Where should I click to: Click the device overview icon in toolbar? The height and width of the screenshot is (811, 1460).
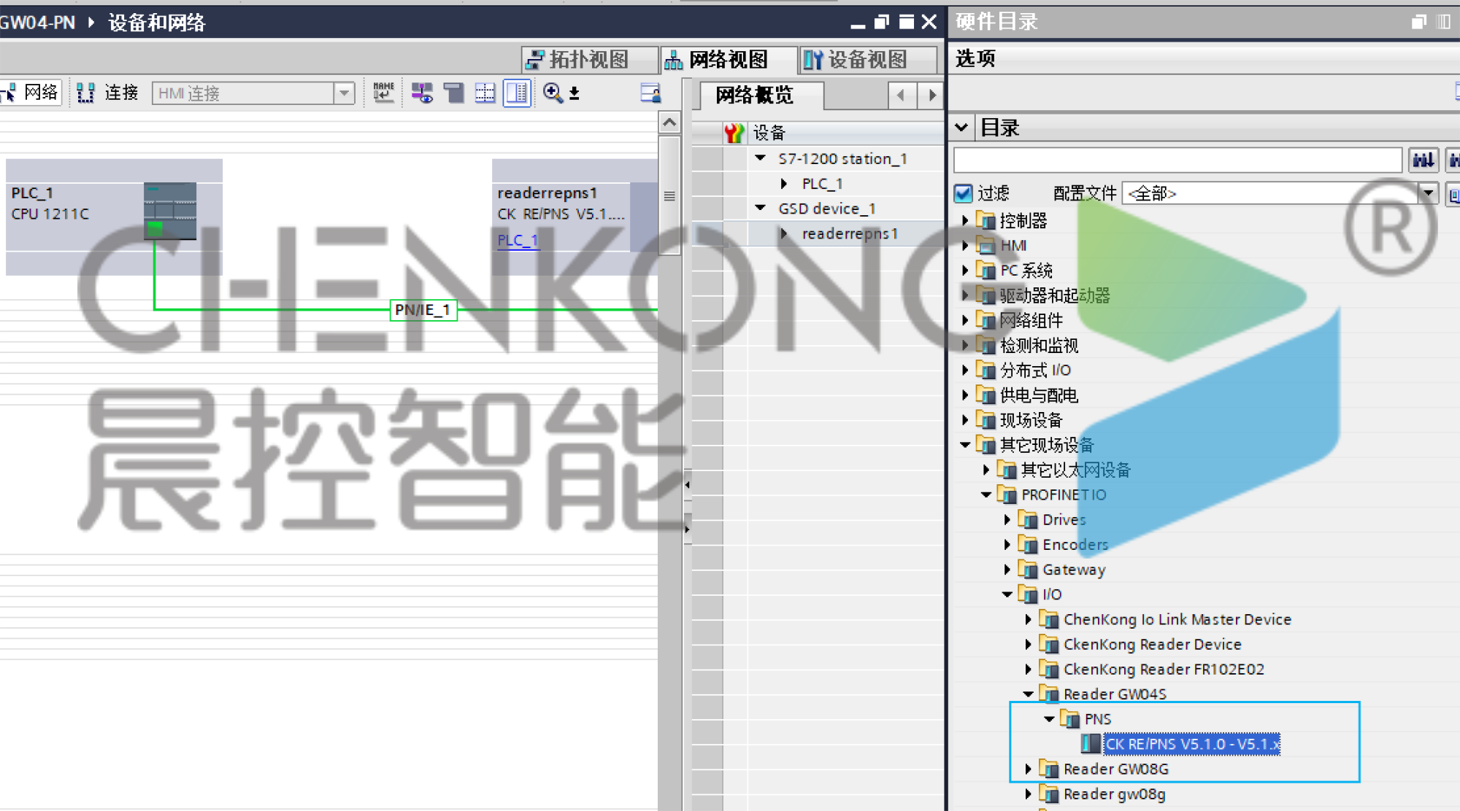(x=650, y=93)
